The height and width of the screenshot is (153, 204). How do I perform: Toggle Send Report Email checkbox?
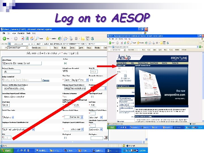[x=92, y=97]
